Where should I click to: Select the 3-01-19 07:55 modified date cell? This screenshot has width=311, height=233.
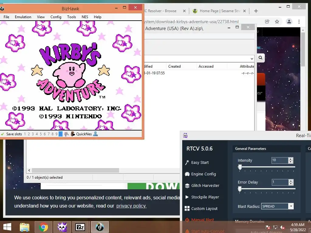click(154, 73)
